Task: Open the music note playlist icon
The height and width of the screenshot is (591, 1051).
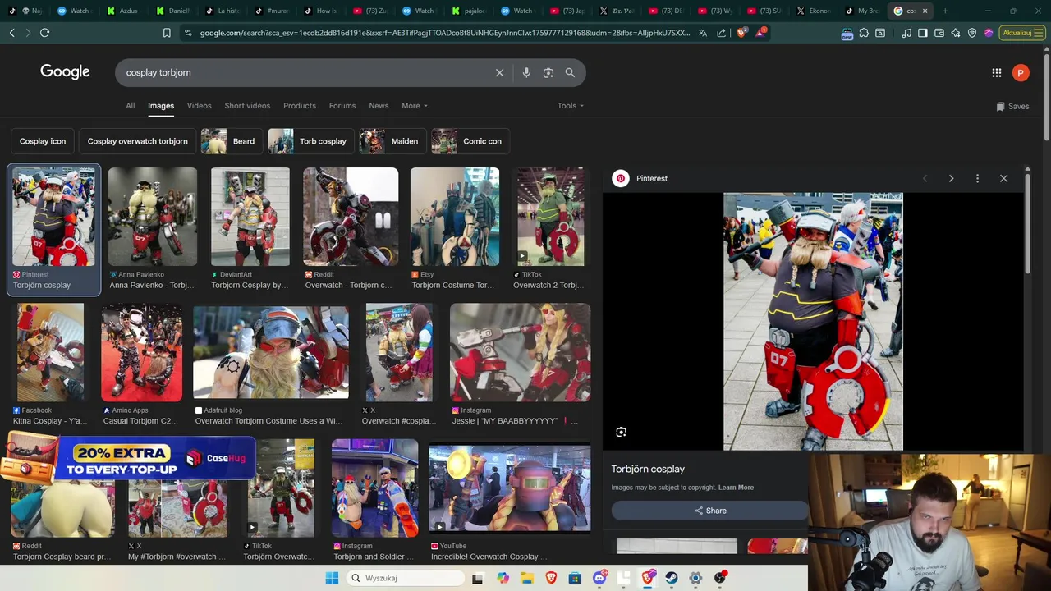Action: point(906,33)
